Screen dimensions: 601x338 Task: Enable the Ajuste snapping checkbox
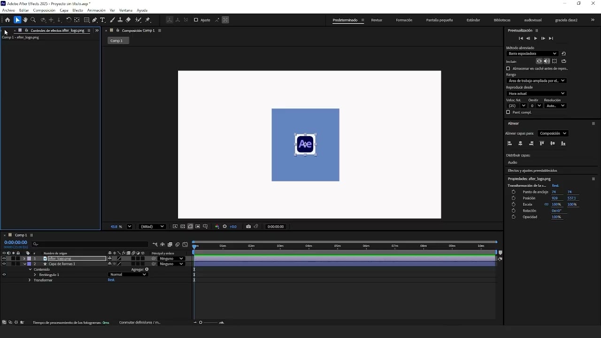click(196, 20)
